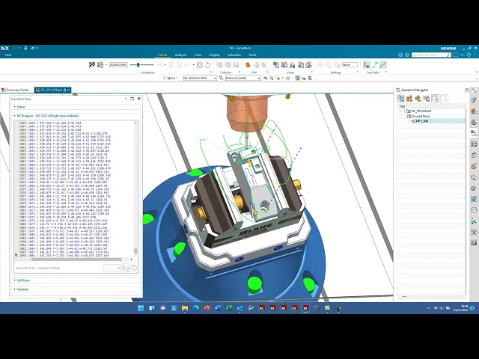
Task: Click the orange IPW icon in the ribbon
Action: pyautogui.click(x=248, y=65)
